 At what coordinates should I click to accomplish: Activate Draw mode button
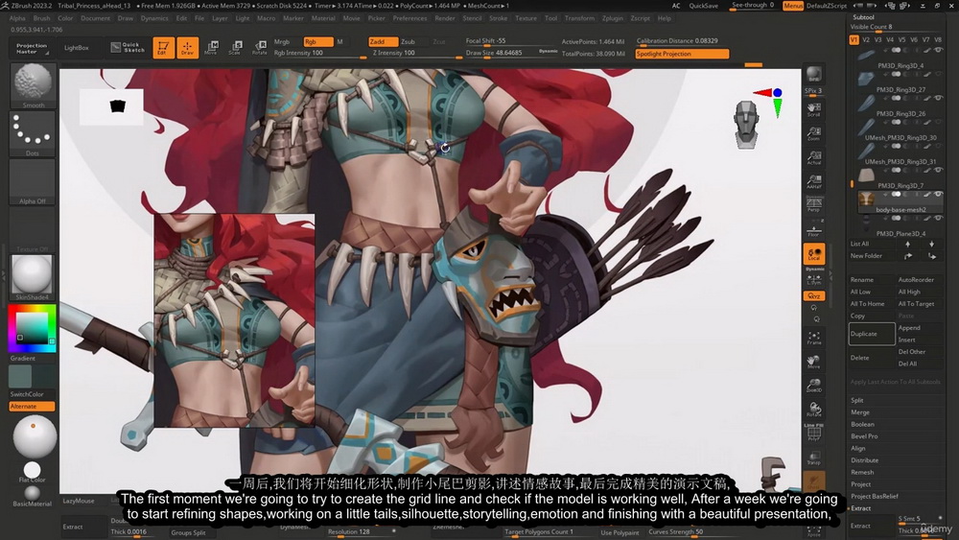[187, 47]
